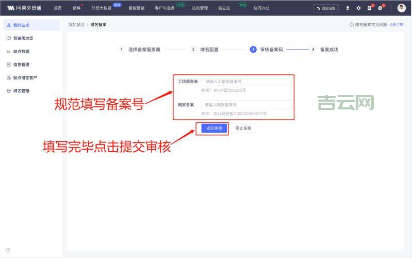Image resolution: width=412 pixels, height=258 pixels.
Task: Open the 客户与业务 menu
Action: click(x=164, y=8)
